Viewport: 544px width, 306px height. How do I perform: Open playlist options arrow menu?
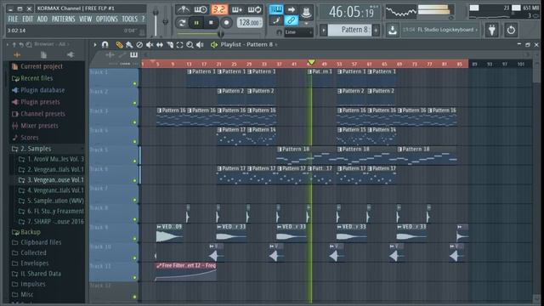coord(94,45)
